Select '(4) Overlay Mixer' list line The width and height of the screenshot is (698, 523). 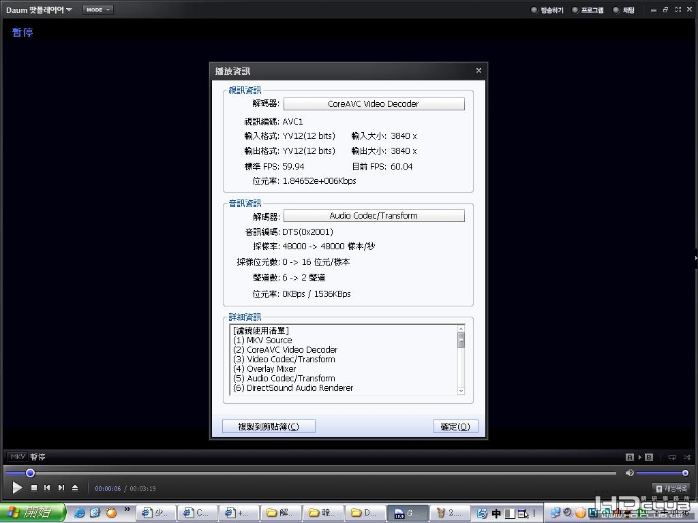(264, 368)
